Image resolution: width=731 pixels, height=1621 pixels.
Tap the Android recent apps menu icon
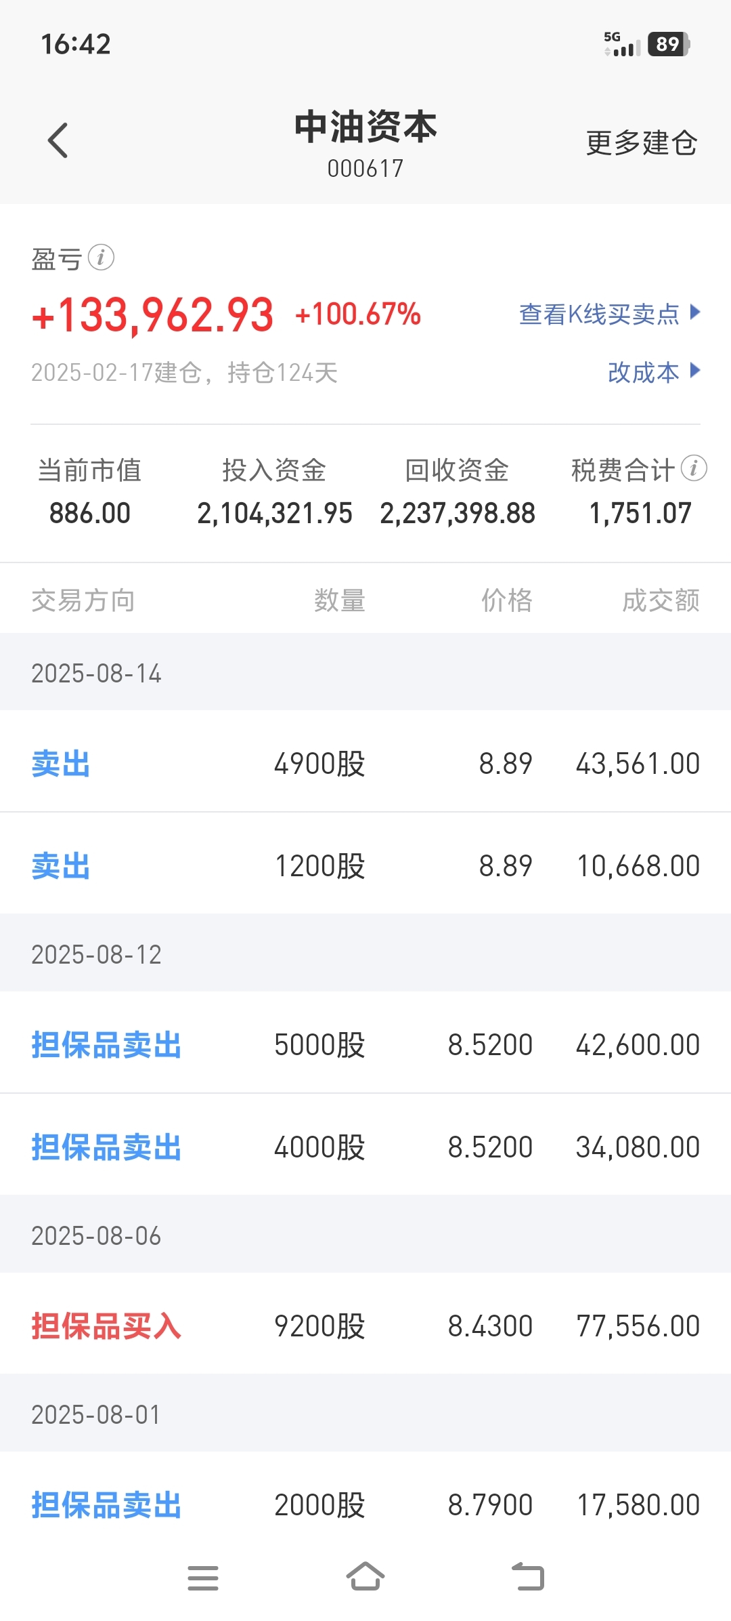click(x=203, y=1578)
